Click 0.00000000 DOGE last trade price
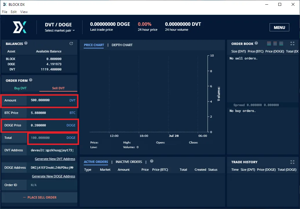The image size is (300, 209). [x=110, y=24]
